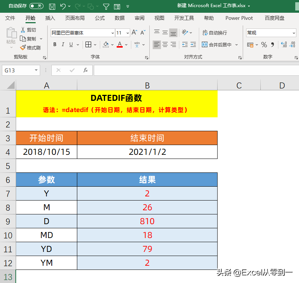
Task: Click the Select All corner triangle
Action: tap(11, 85)
